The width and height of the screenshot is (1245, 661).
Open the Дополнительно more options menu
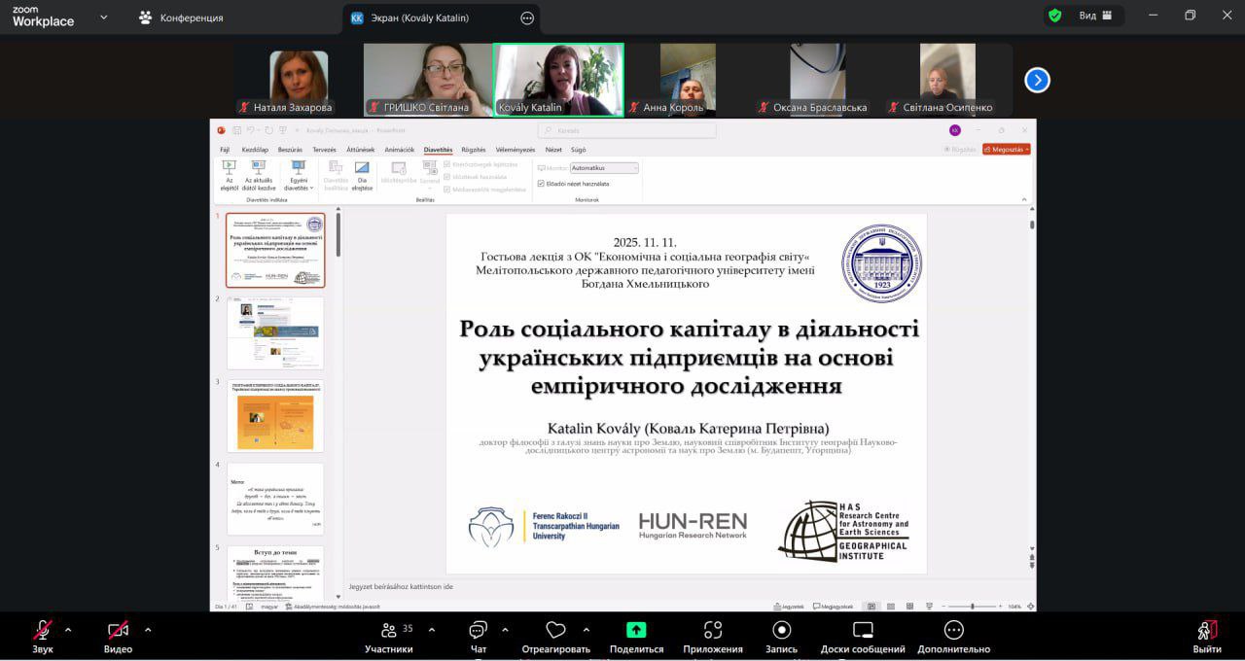tap(953, 631)
